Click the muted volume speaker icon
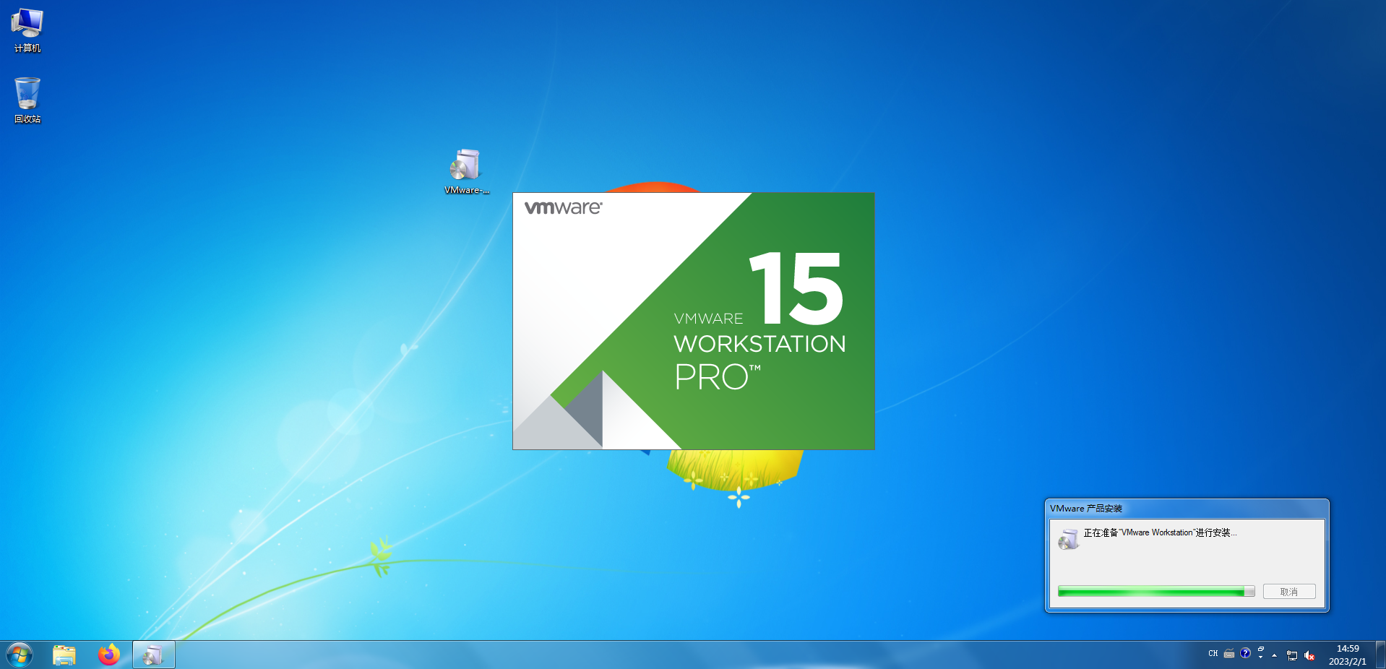This screenshot has width=1386, height=669. [1309, 655]
